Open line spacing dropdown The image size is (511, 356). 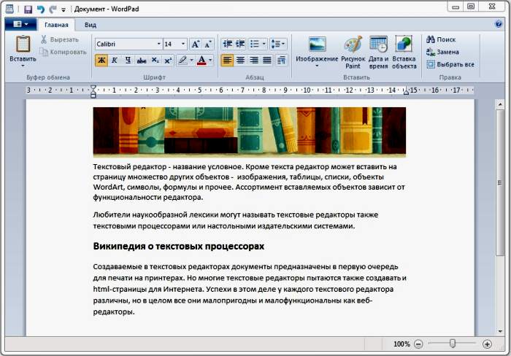(277, 44)
